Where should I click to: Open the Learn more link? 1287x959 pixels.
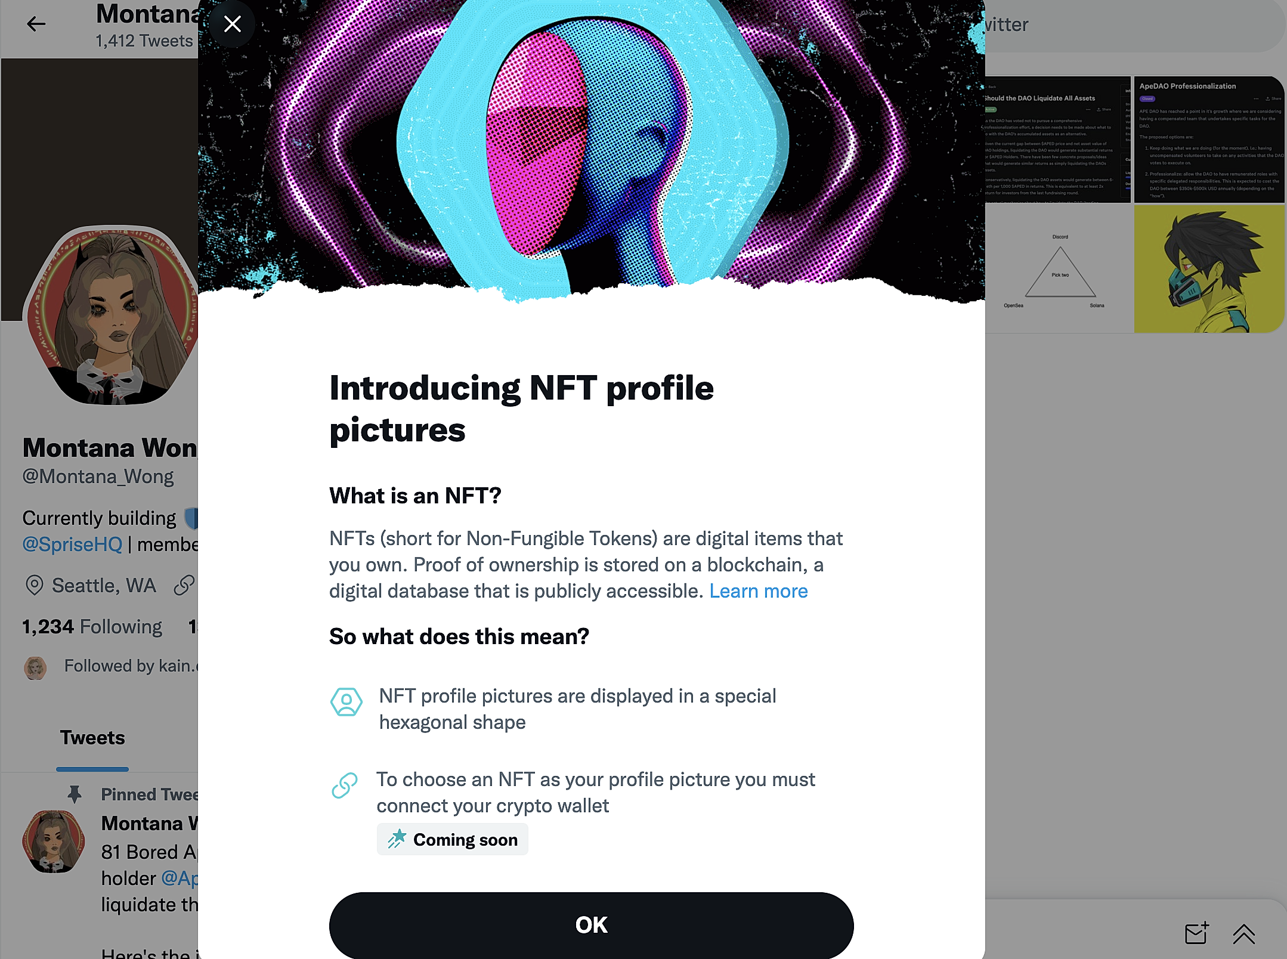click(x=758, y=591)
